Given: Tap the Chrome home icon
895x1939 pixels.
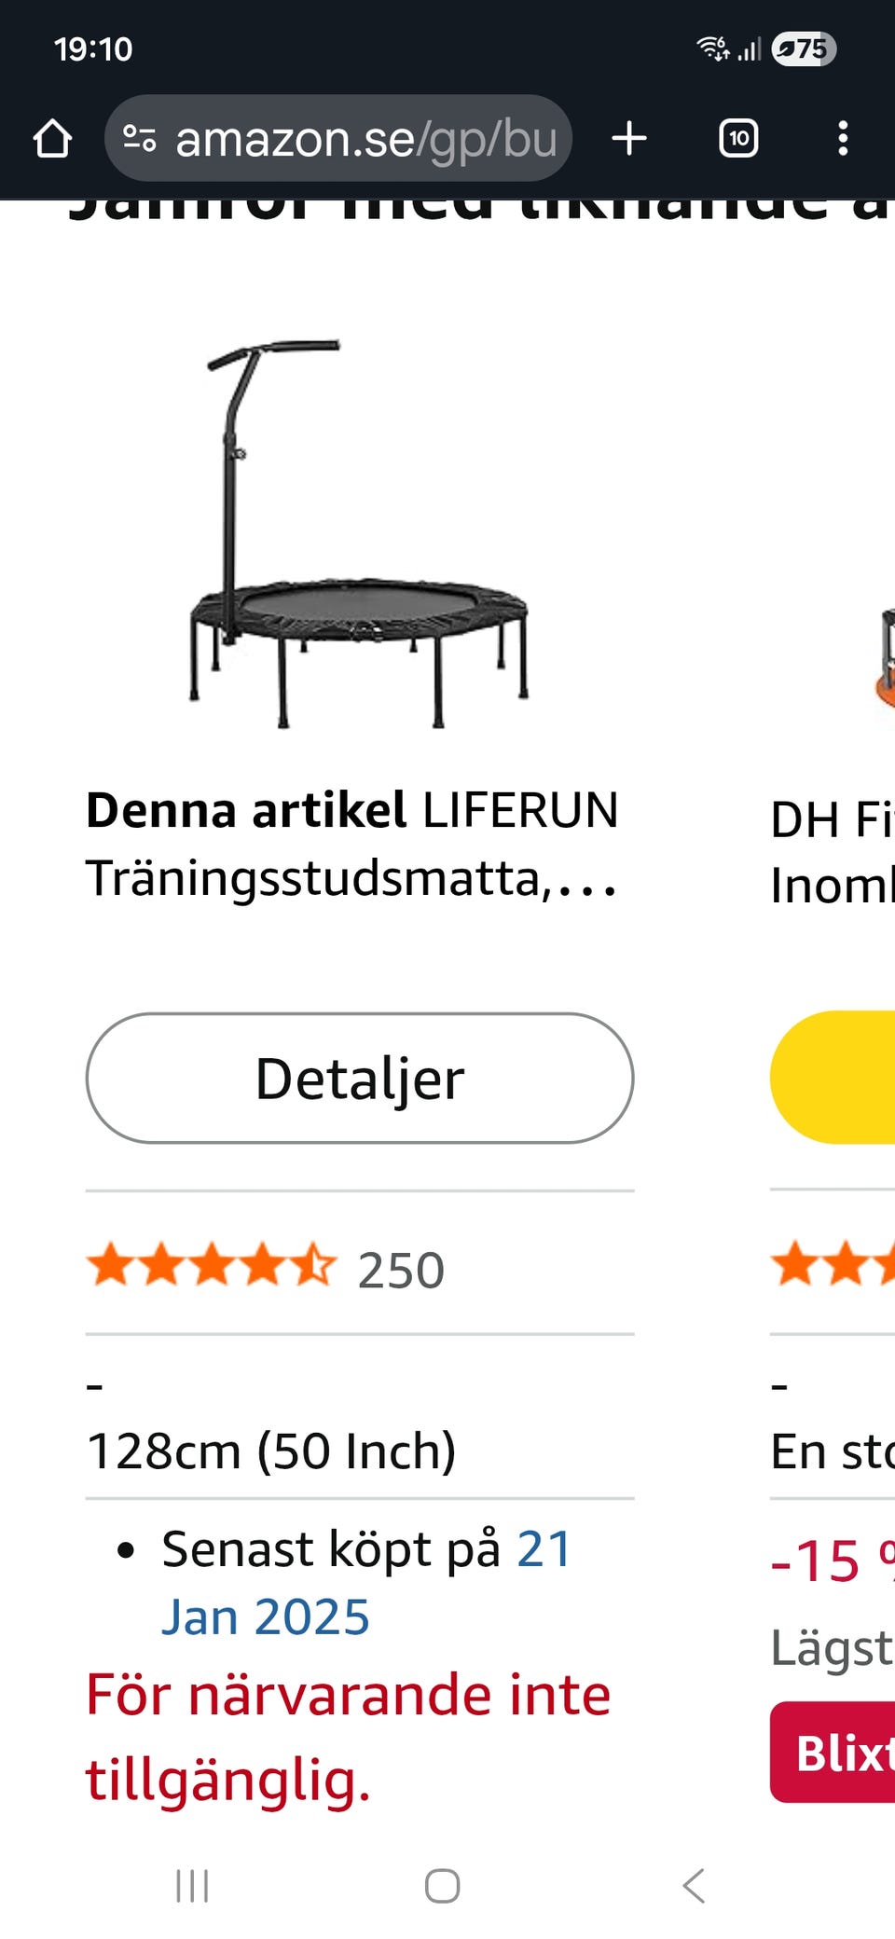Looking at the screenshot, I should (x=53, y=139).
